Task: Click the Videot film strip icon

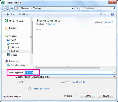Action: pyautogui.click(x=8, y=55)
